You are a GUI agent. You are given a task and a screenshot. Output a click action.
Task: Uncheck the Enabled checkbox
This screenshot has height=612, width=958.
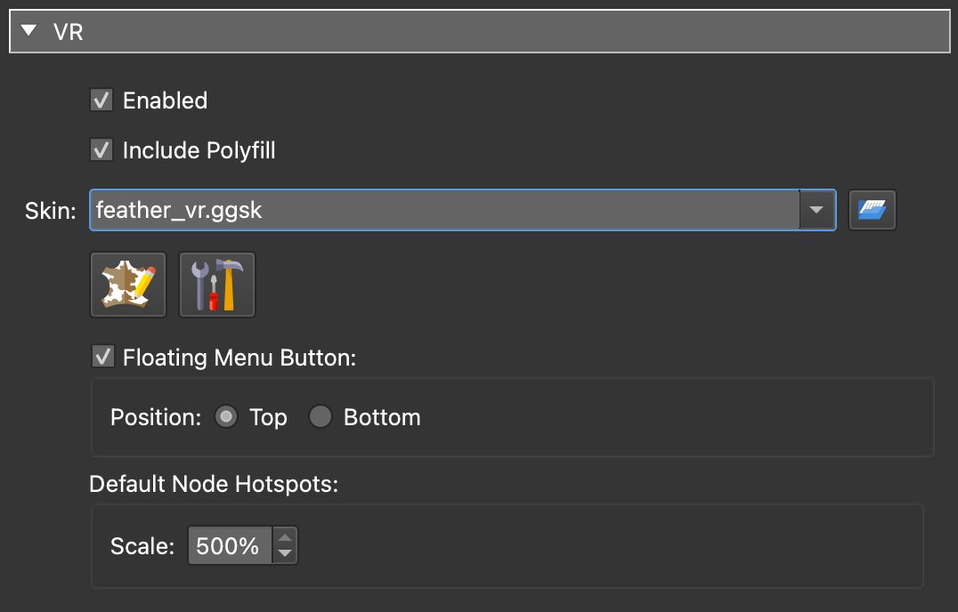click(x=101, y=100)
